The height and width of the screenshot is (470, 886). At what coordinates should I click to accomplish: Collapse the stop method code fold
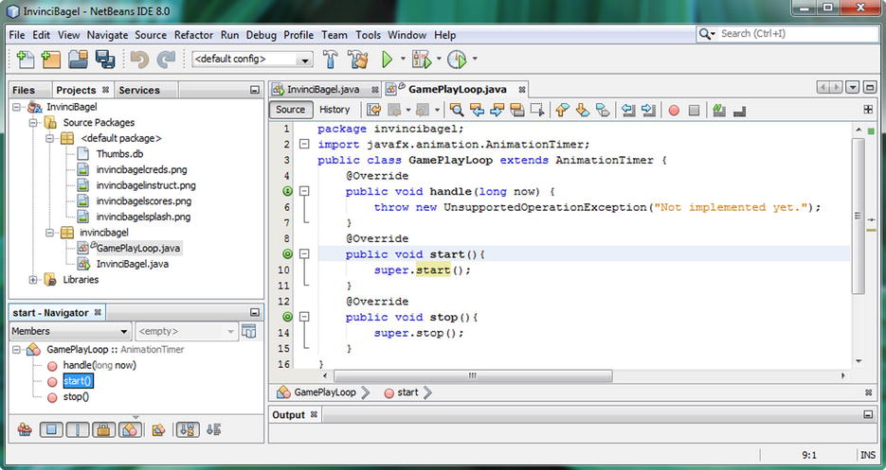click(304, 317)
